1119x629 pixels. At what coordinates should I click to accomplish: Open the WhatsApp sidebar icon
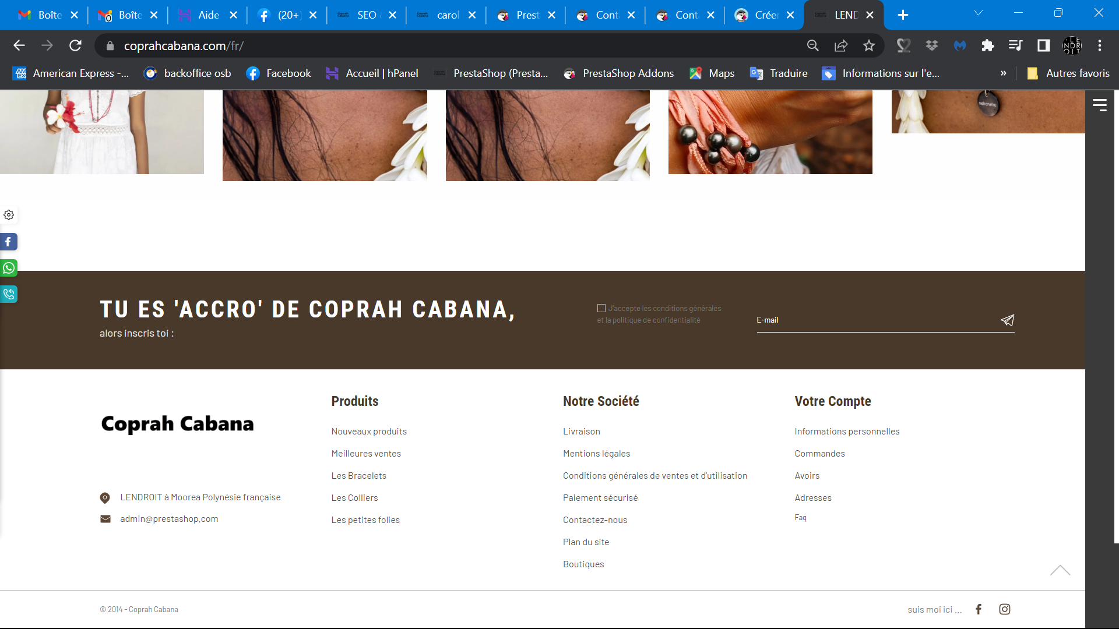click(9, 268)
